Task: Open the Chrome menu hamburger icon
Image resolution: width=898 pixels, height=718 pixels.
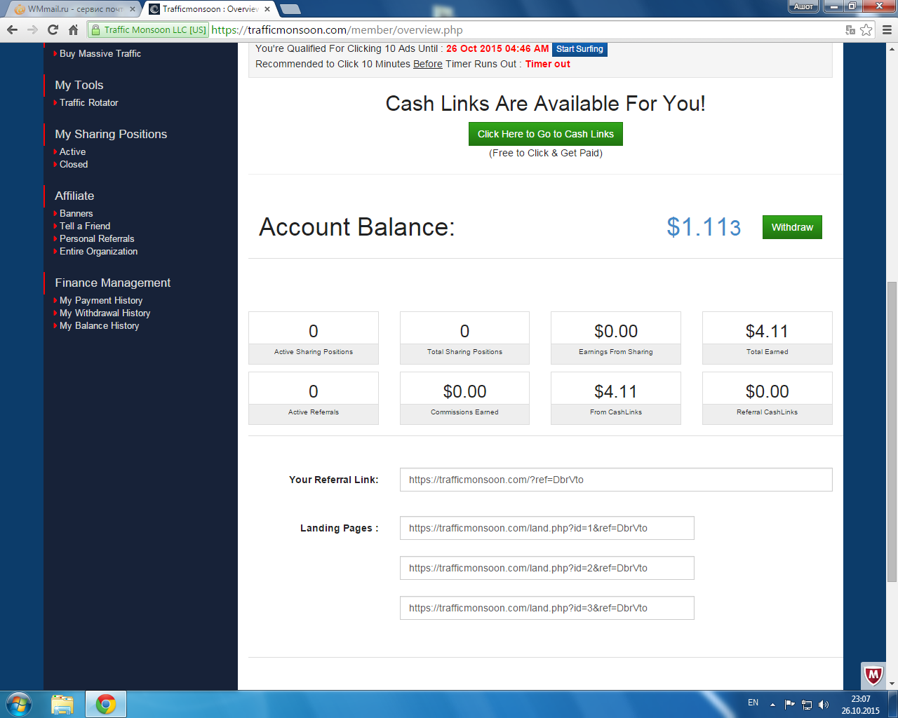Action: click(887, 29)
